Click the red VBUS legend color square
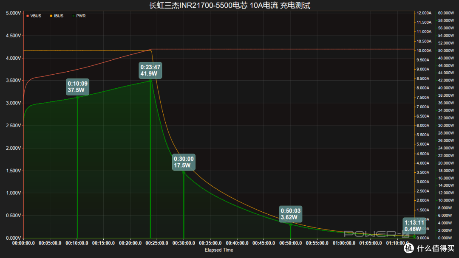459x258 pixels. pyautogui.click(x=28, y=16)
